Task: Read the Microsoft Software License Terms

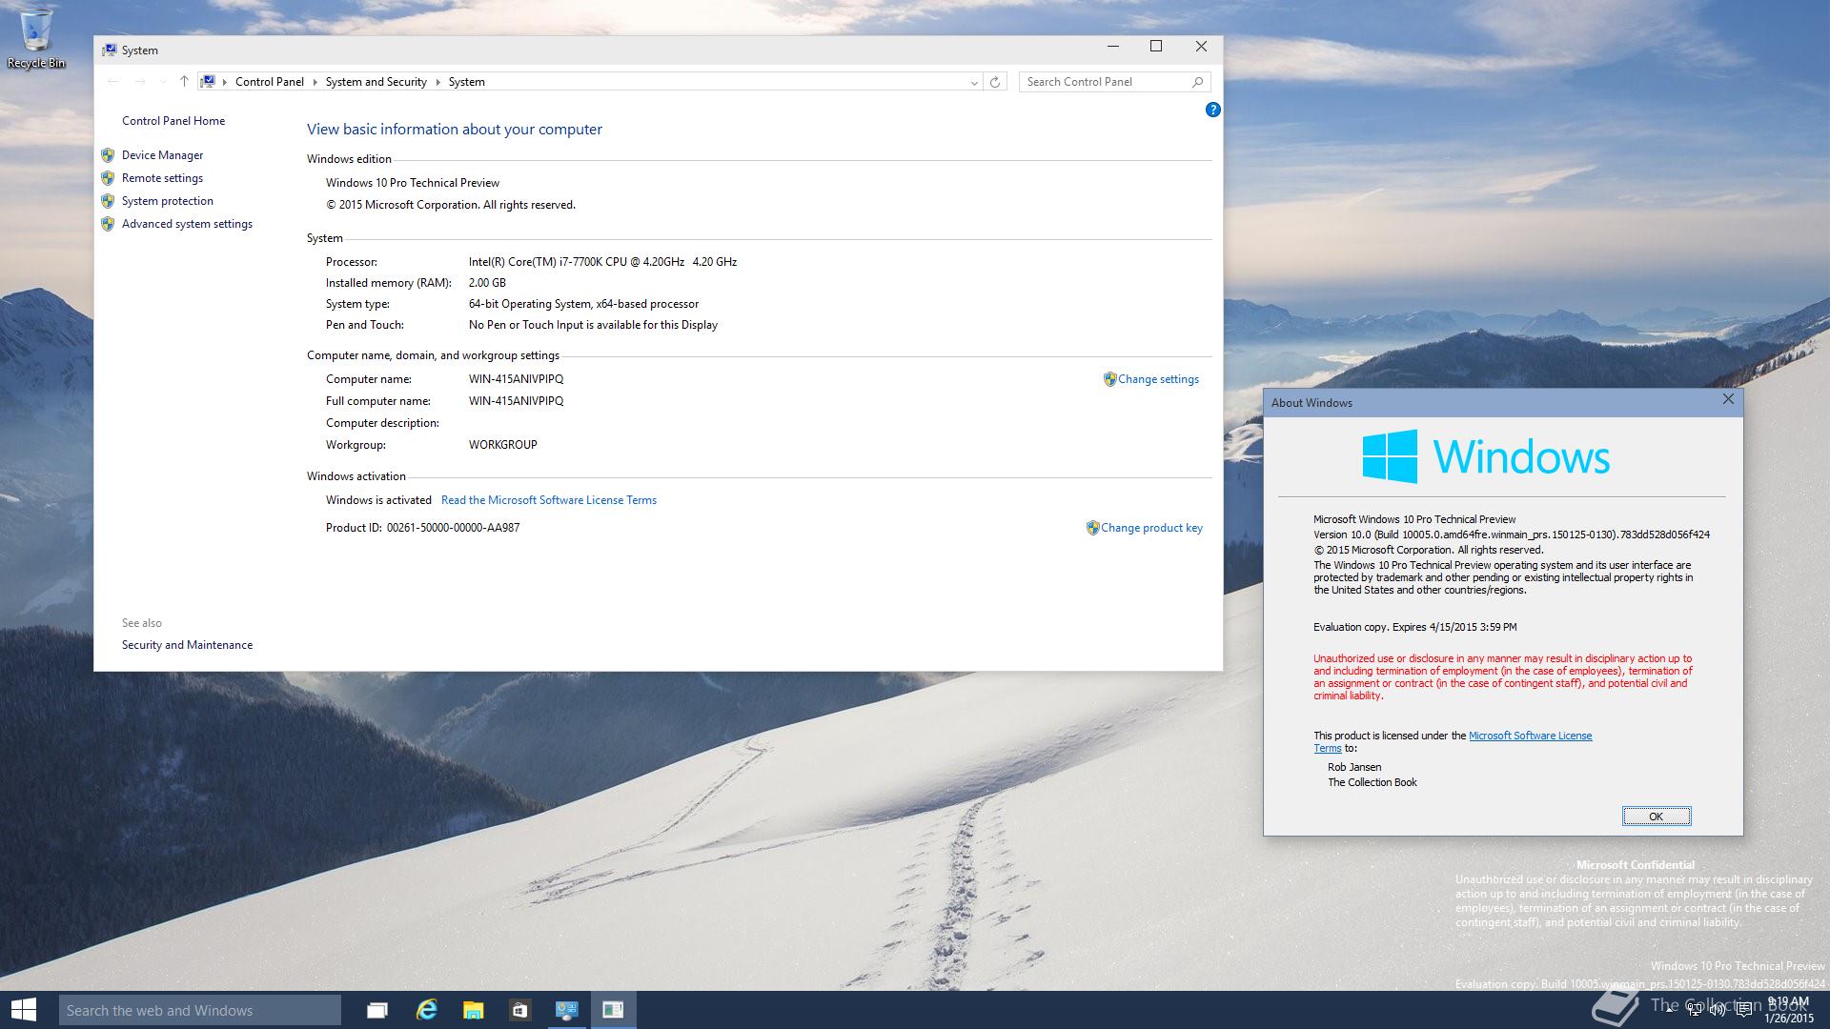Action: (549, 500)
